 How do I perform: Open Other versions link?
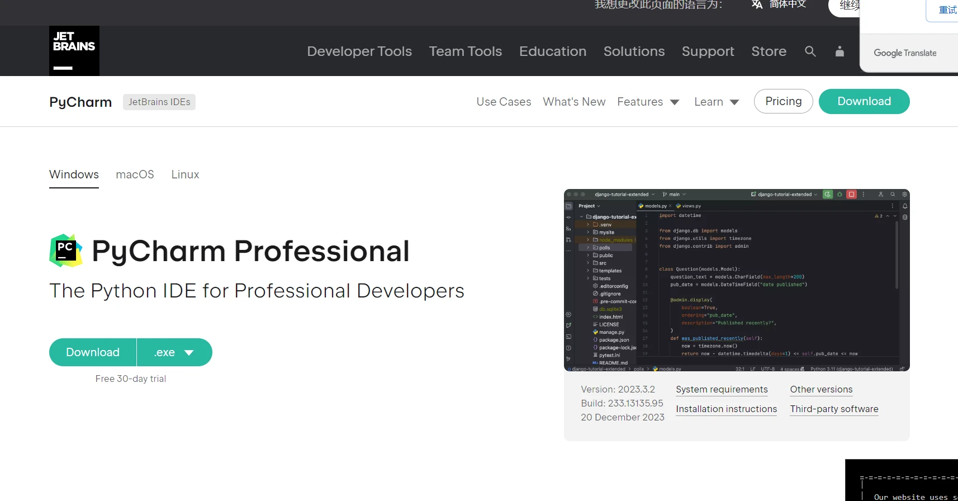[x=821, y=390]
